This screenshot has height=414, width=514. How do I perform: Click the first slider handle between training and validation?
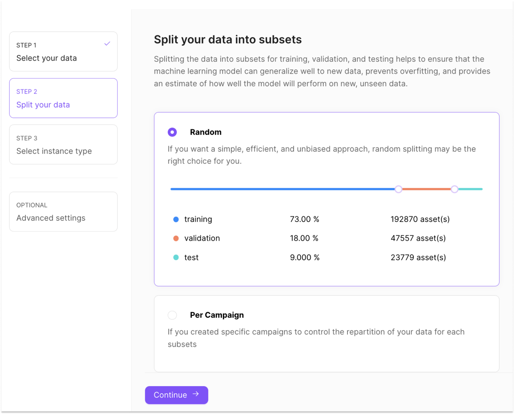click(x=399, y=189)
